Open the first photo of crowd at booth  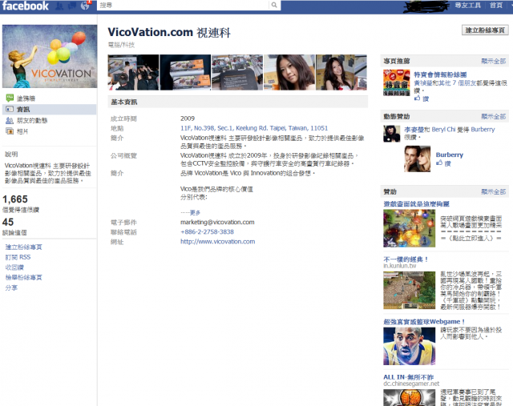(x=133, y=72)
